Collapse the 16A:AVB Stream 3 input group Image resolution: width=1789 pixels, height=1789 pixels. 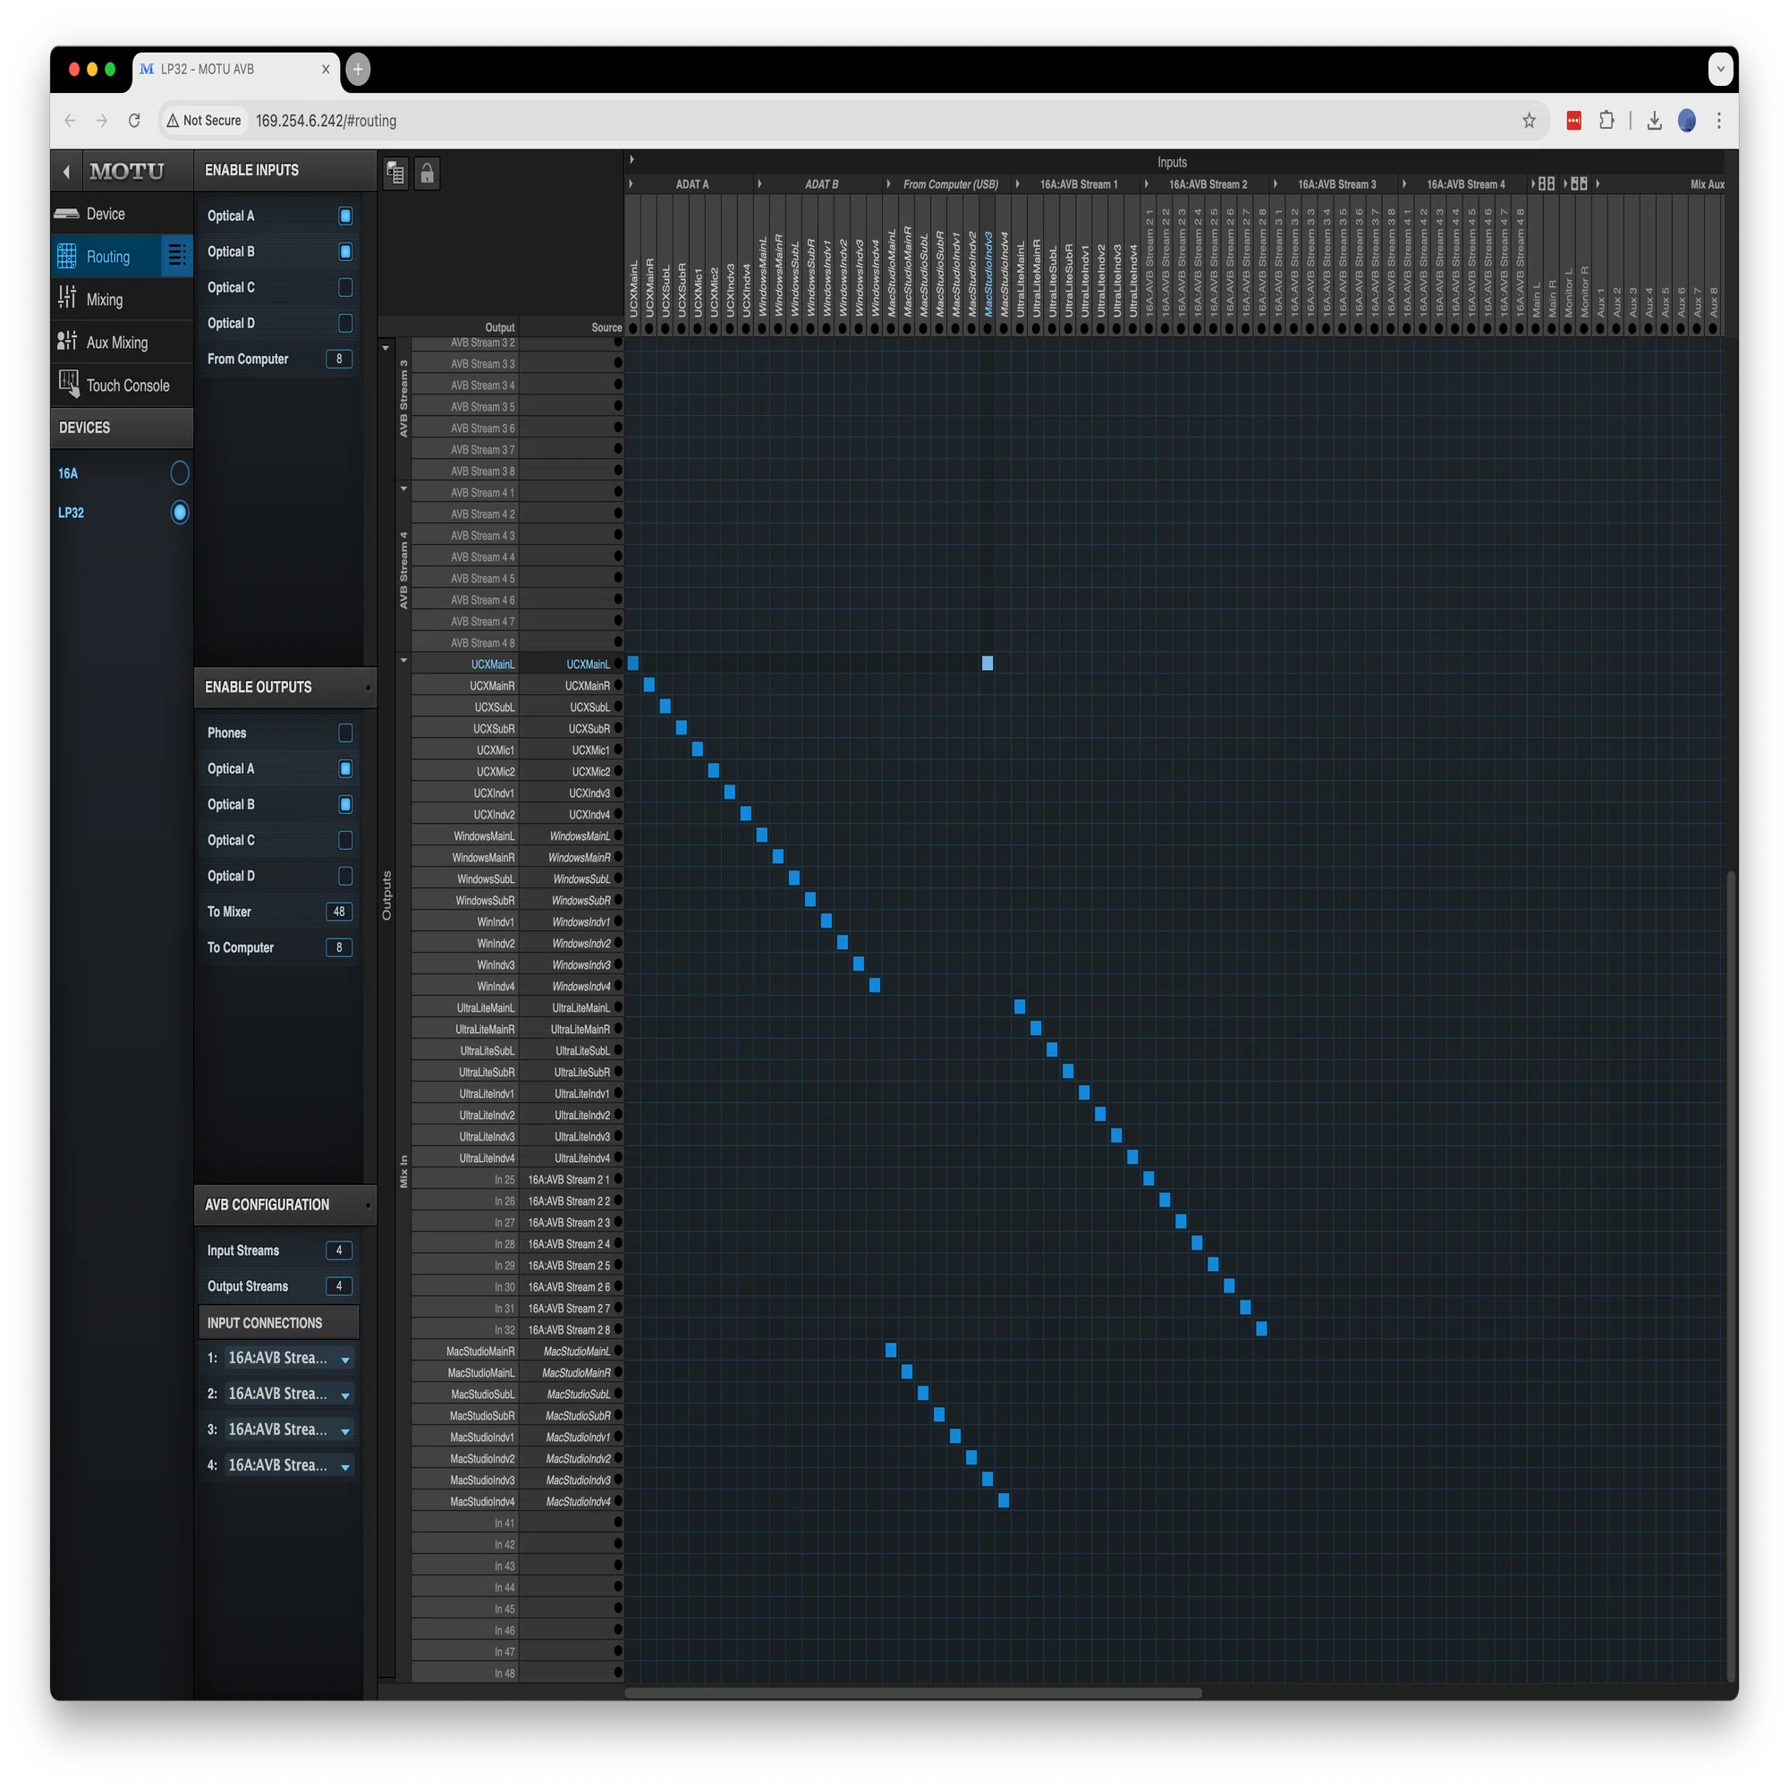(1276, 184)
